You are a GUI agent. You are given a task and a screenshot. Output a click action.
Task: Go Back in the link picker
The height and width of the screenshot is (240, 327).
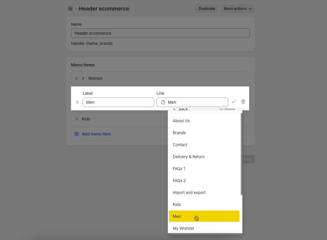pos(181,109)
